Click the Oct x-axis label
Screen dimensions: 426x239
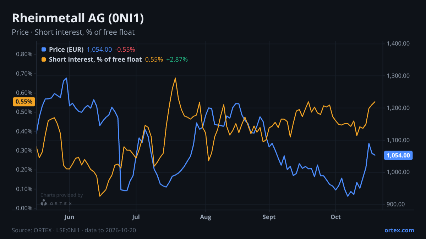point(335,217)
